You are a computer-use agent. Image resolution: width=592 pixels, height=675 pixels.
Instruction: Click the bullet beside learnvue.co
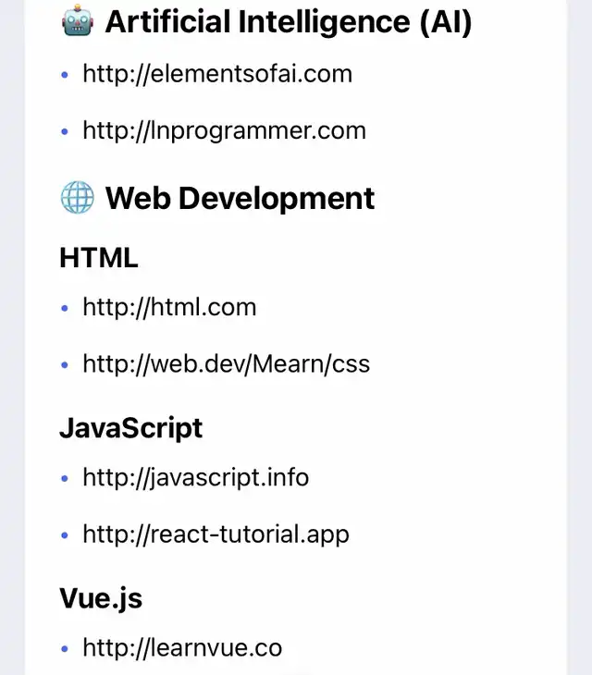65,648
